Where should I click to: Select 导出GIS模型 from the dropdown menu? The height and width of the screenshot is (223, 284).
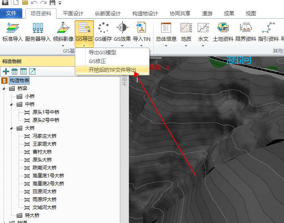pos(102,52)
